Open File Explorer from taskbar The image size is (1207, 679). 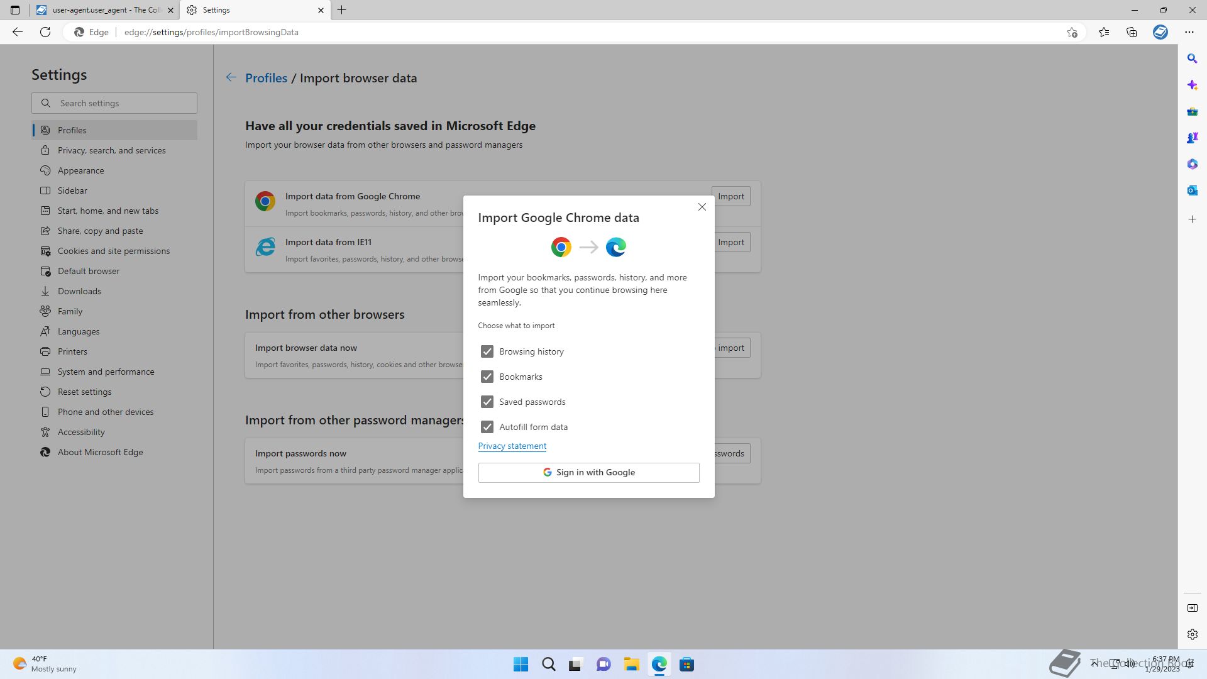click(631, 665)
